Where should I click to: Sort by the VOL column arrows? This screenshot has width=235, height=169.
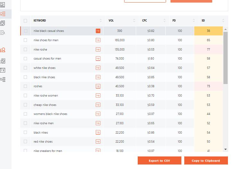tap(134, 21)
